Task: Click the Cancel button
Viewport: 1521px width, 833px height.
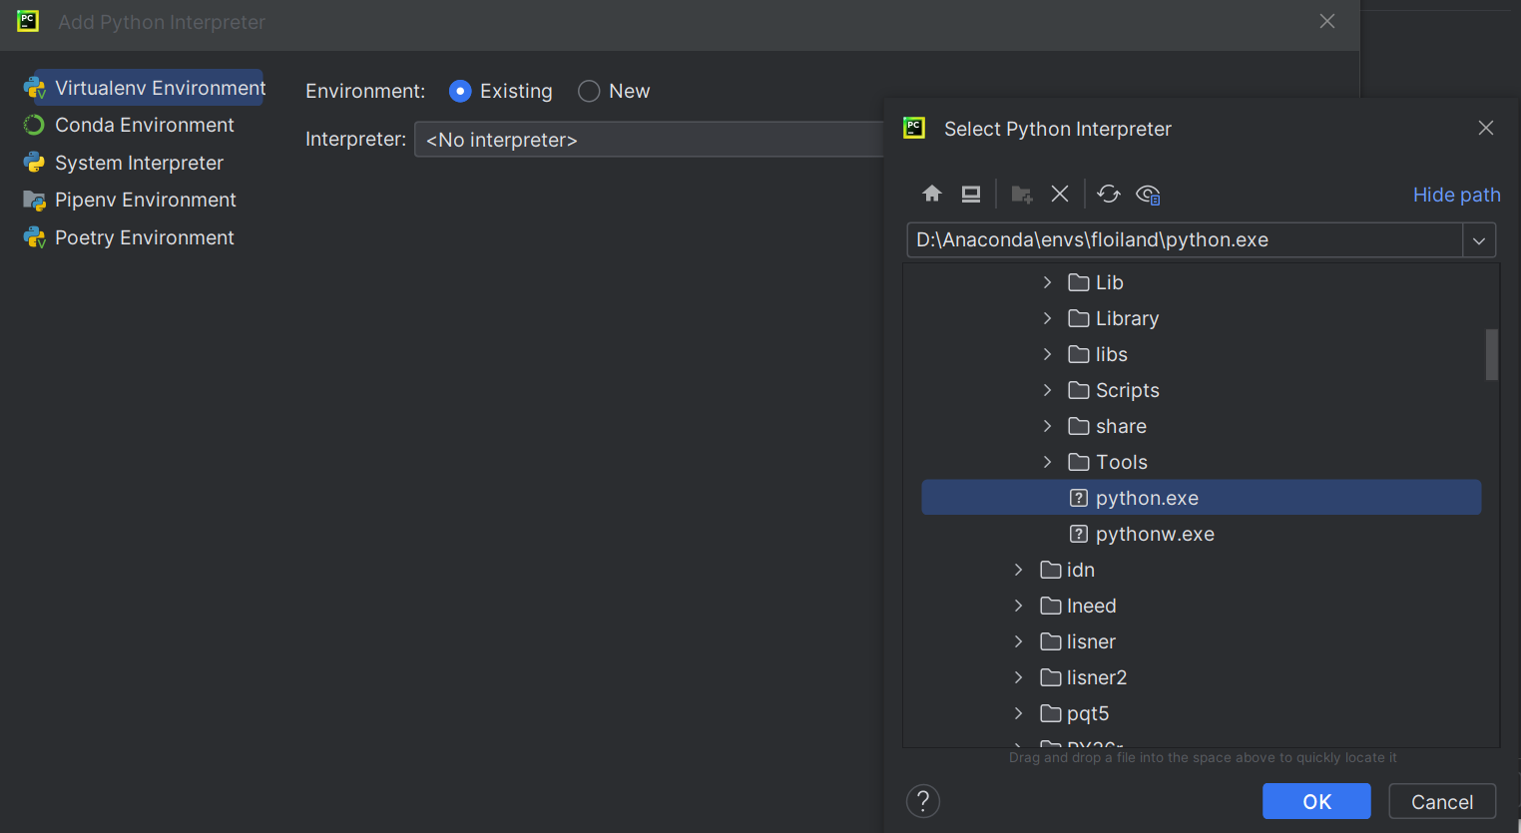Action: pos(1442,801)
